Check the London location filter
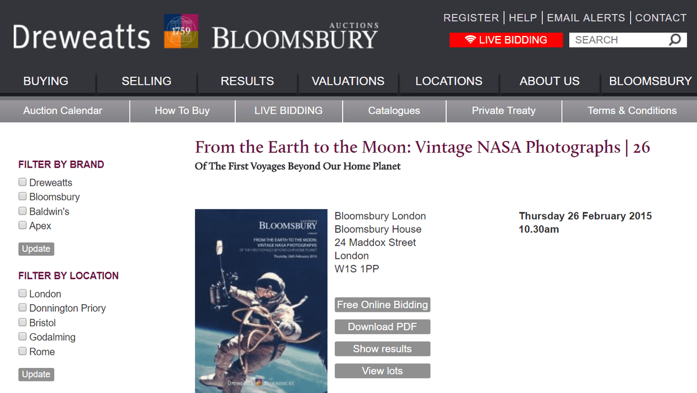This screenshot has width=697, height=393. click(x=23, y=294)
